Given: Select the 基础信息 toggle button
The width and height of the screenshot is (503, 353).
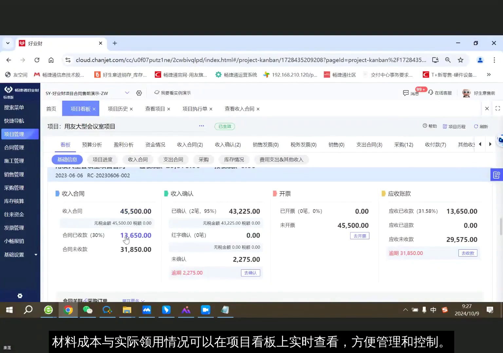Looking at the screenshot, I should click(x=67, y=160).
